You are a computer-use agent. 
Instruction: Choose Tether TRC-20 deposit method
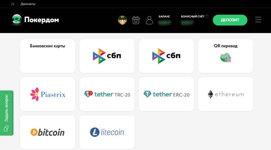(x=107, y=94)
